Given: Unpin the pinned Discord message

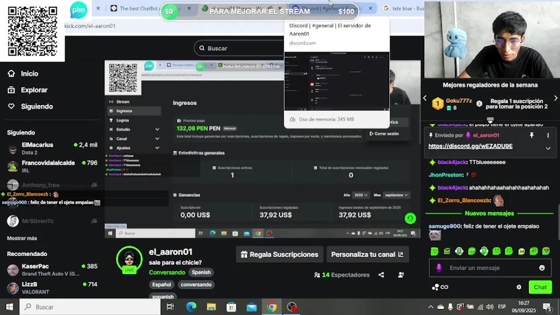Looking at the screenshot, I should click(x=532, y=136).
